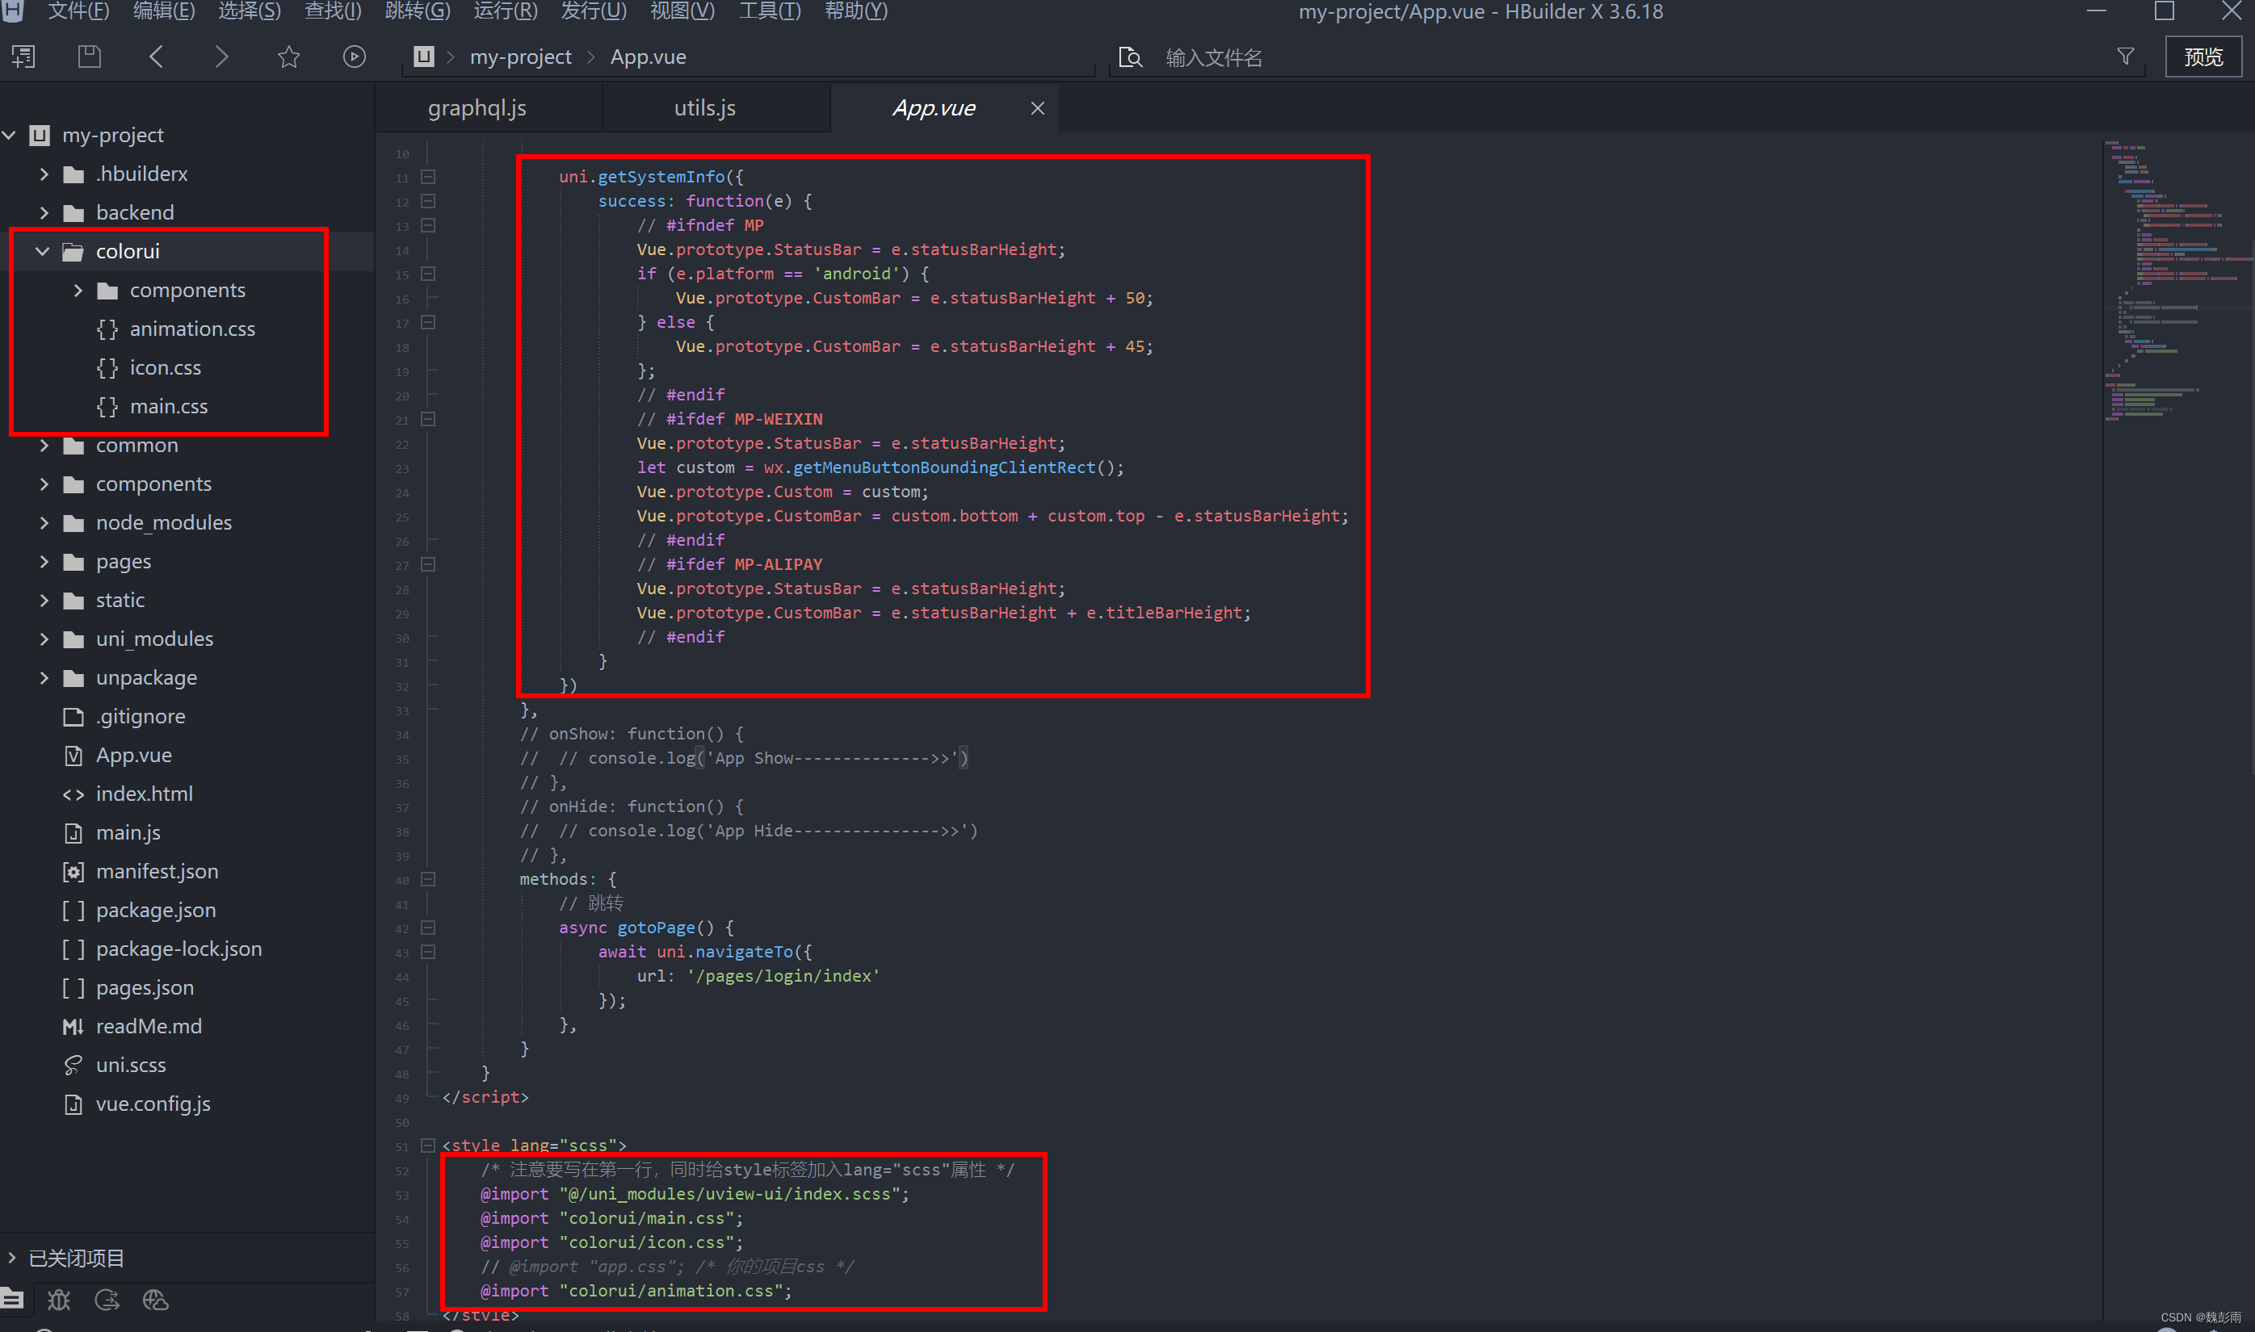This screenshot has width=2255, height=1332.
Task: Toggle fold marker at line 40
Action: pyautogui.click(x=428, y=880)
